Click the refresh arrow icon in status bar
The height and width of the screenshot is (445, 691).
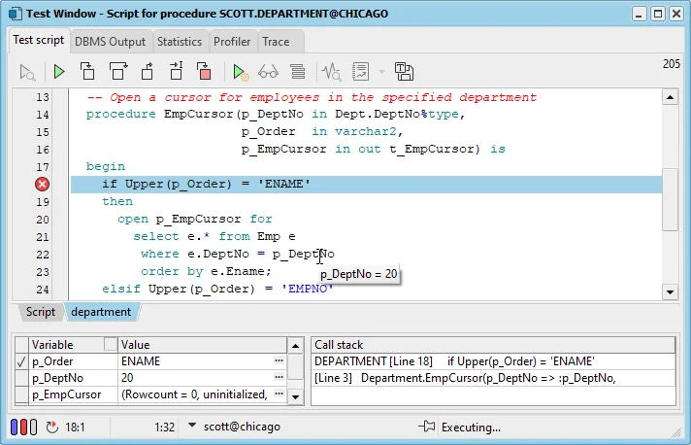pyautogui.click(x=52, y=427)
